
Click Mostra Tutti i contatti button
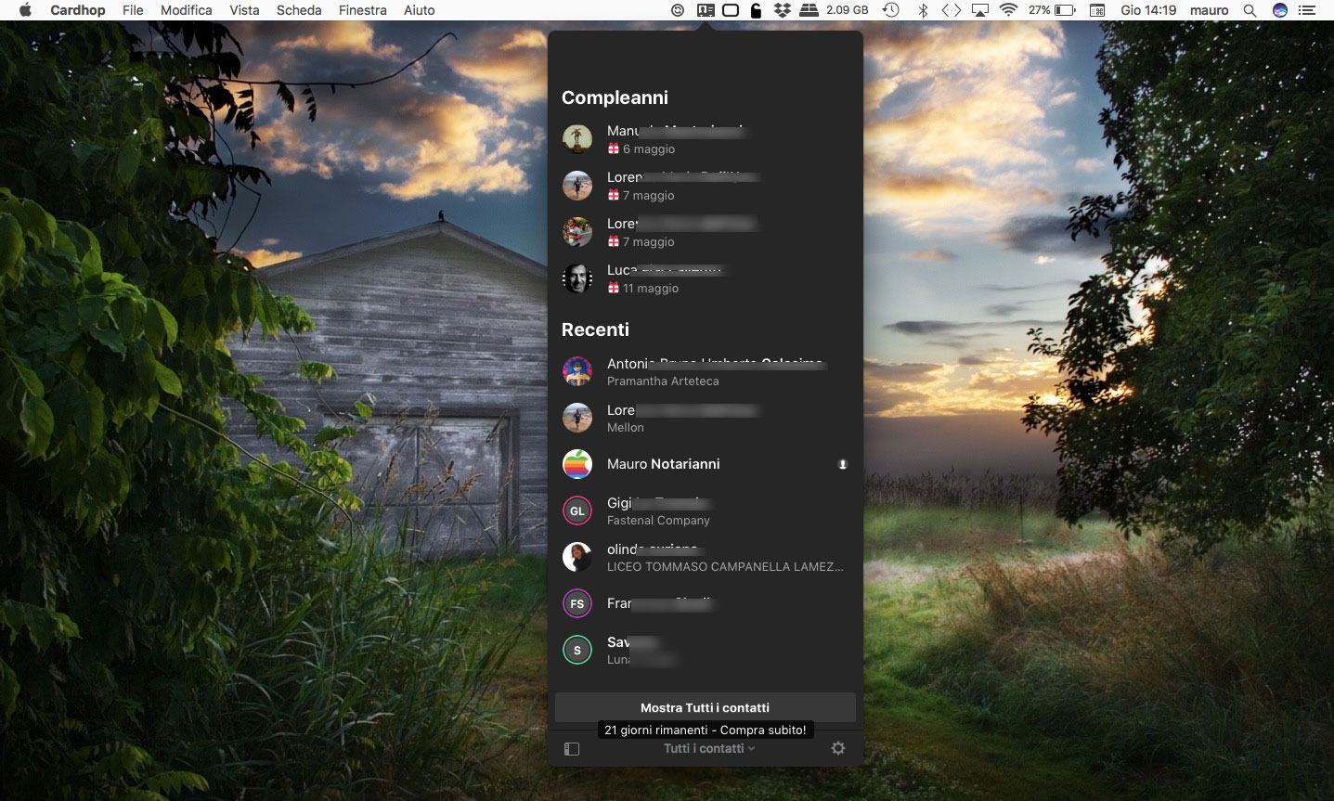(x=706, y=707)
